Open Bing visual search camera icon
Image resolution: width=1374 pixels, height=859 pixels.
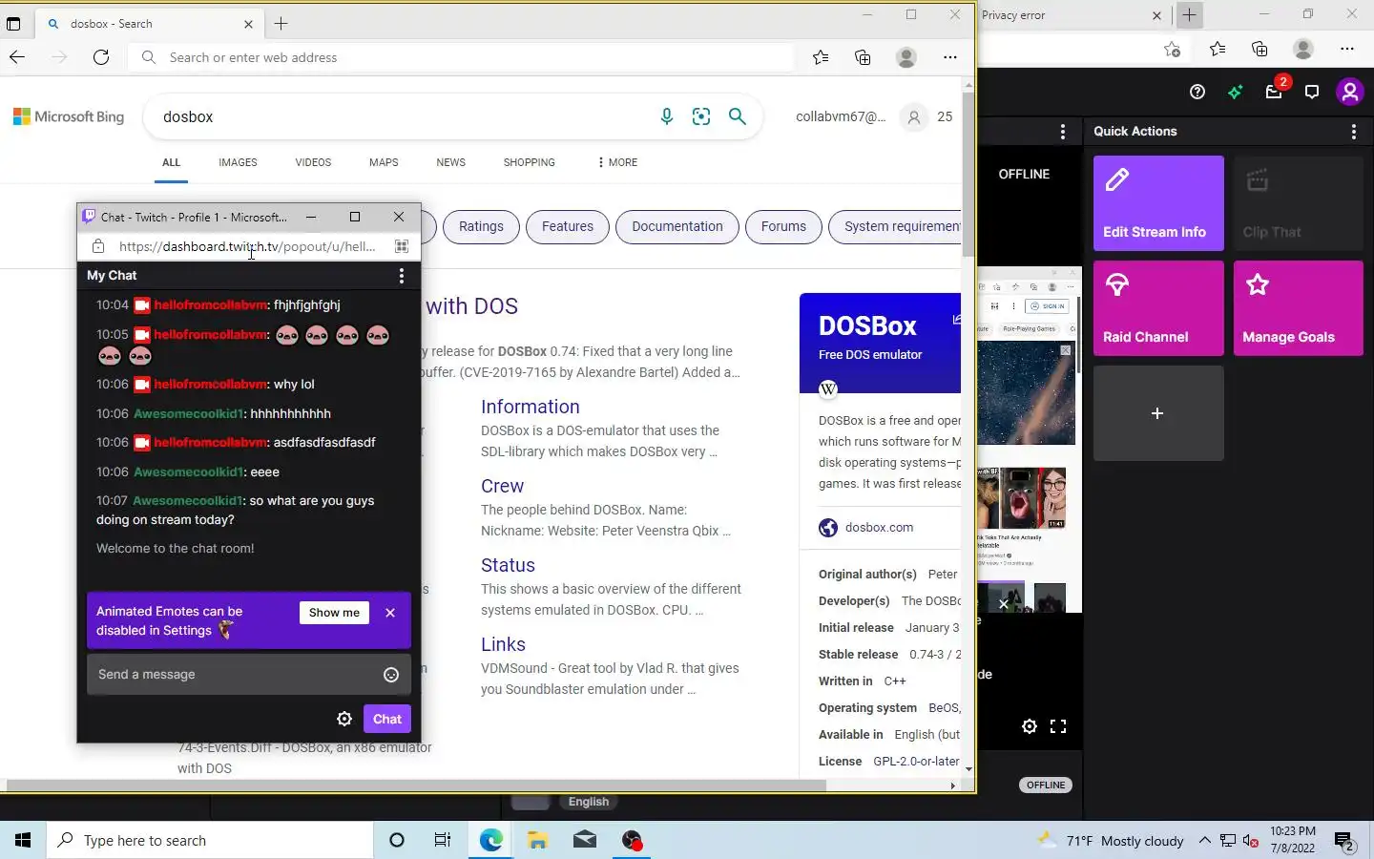[701, 116]
